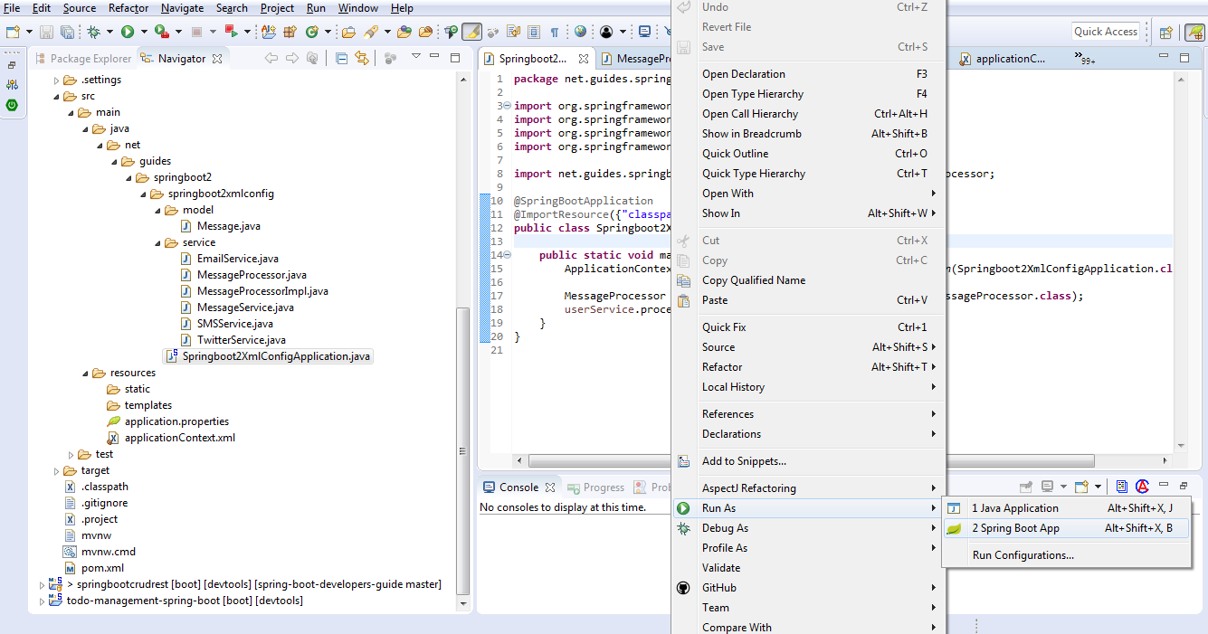Screen dimensions: 1208x634
Task: Toggle the highlighted Mark Occurrences pen icon
Action: click(x=471, y=32)
